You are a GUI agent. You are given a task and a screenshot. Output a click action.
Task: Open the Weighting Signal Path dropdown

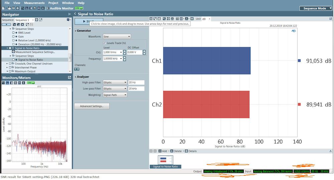115,95
